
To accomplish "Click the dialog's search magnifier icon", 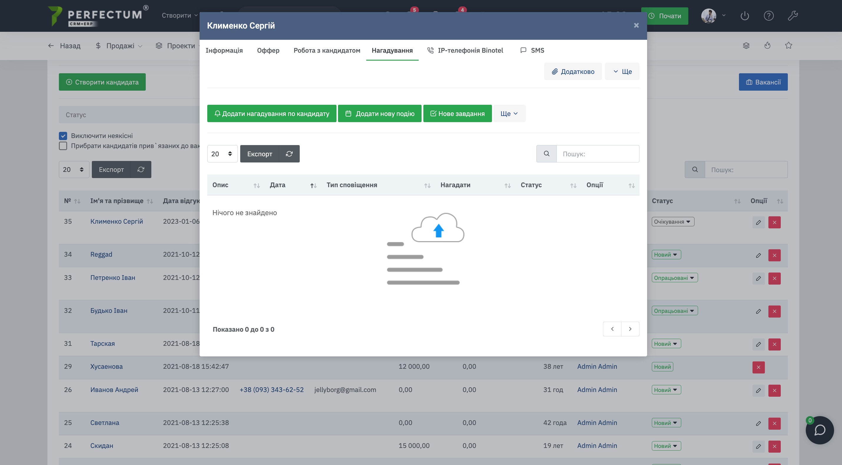I will 546,154.
